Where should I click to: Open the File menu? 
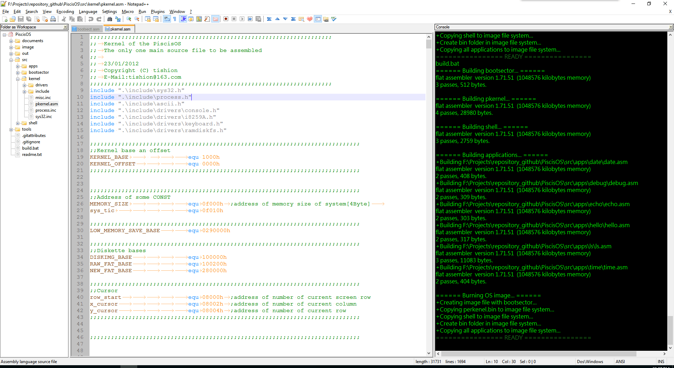tap(6, 12)
